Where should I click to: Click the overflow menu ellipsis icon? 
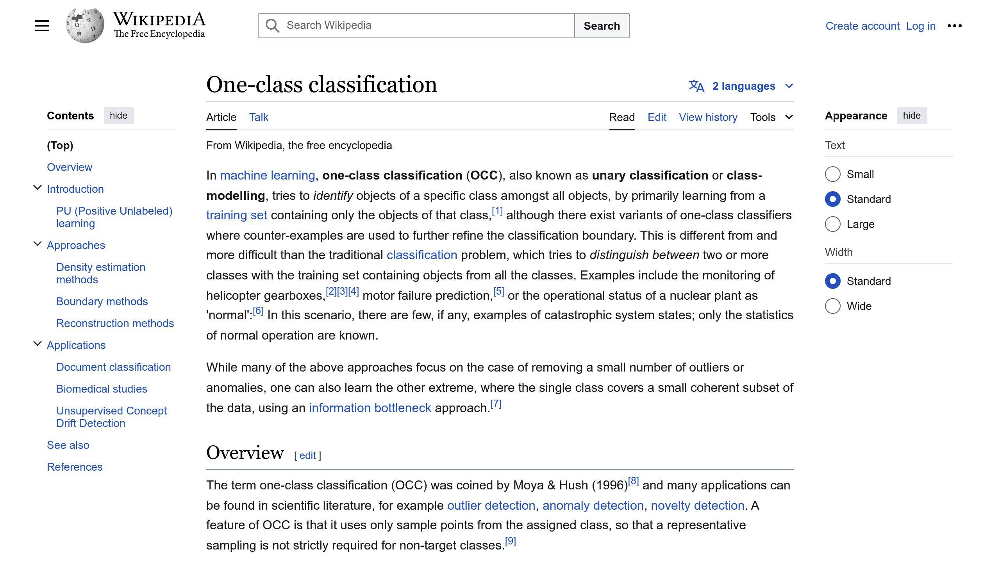point(955,25)
